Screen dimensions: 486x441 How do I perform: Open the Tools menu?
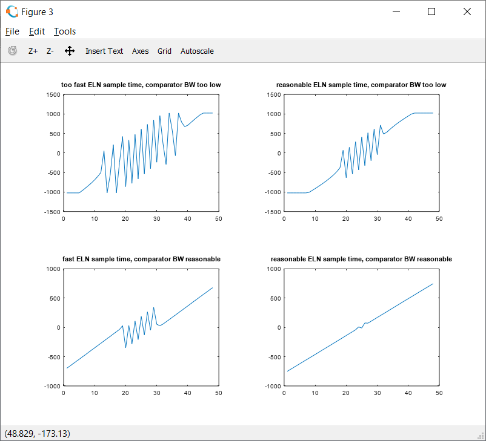tap(65, 31)
